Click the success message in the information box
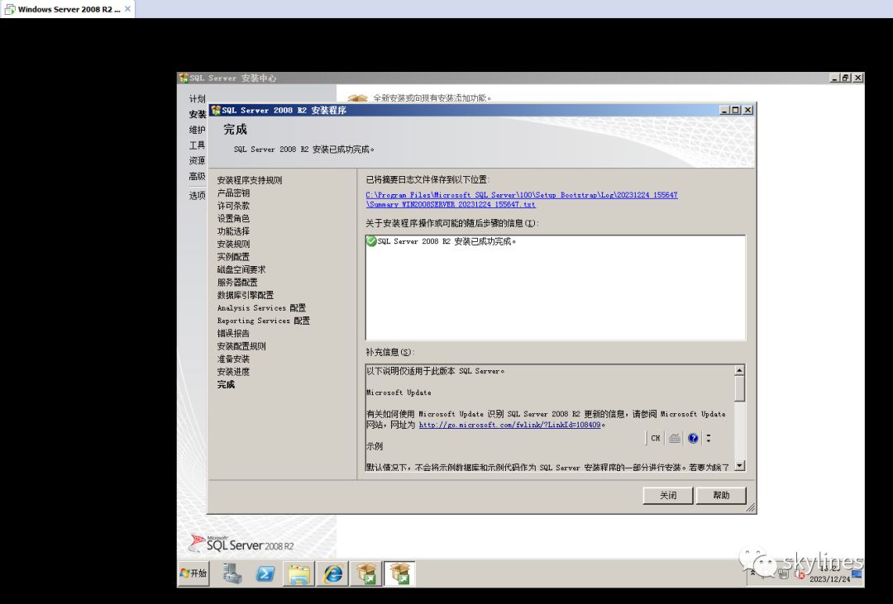This screenshot has width=893, height=604. 447,241
